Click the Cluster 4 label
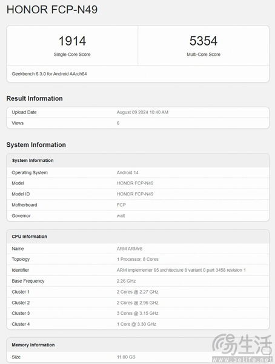Viewport: 275px width, 364px height. (x=21, y=325)
